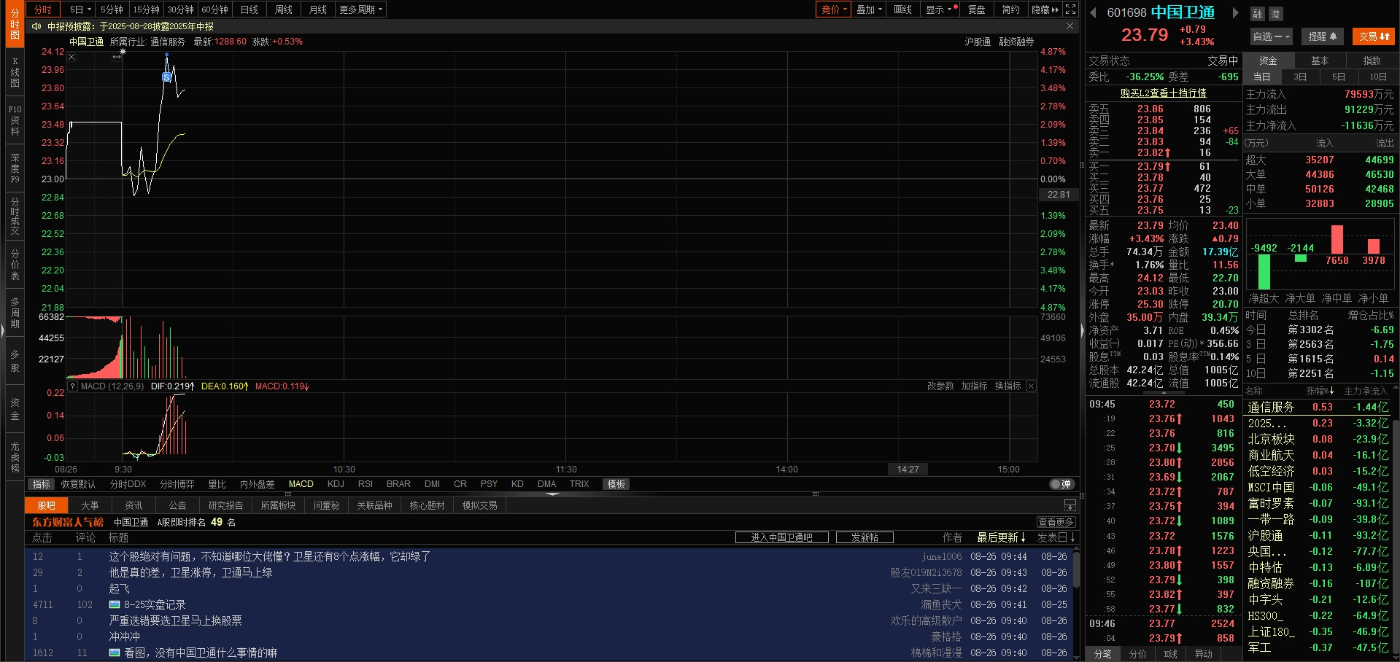Click the horizontal double-arrow icon on chart
1400x662 pixels.
tap(117, 57)
